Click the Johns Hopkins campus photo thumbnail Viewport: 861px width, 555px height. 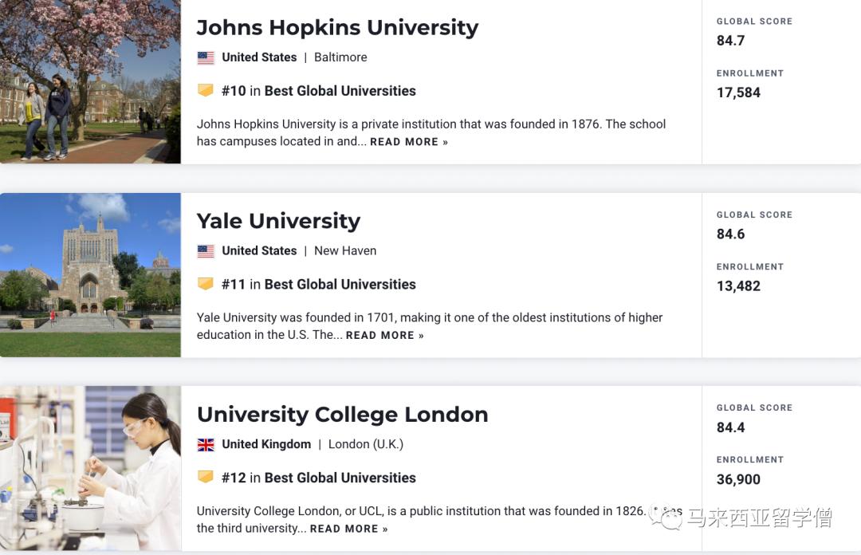(x=90, y=81)
